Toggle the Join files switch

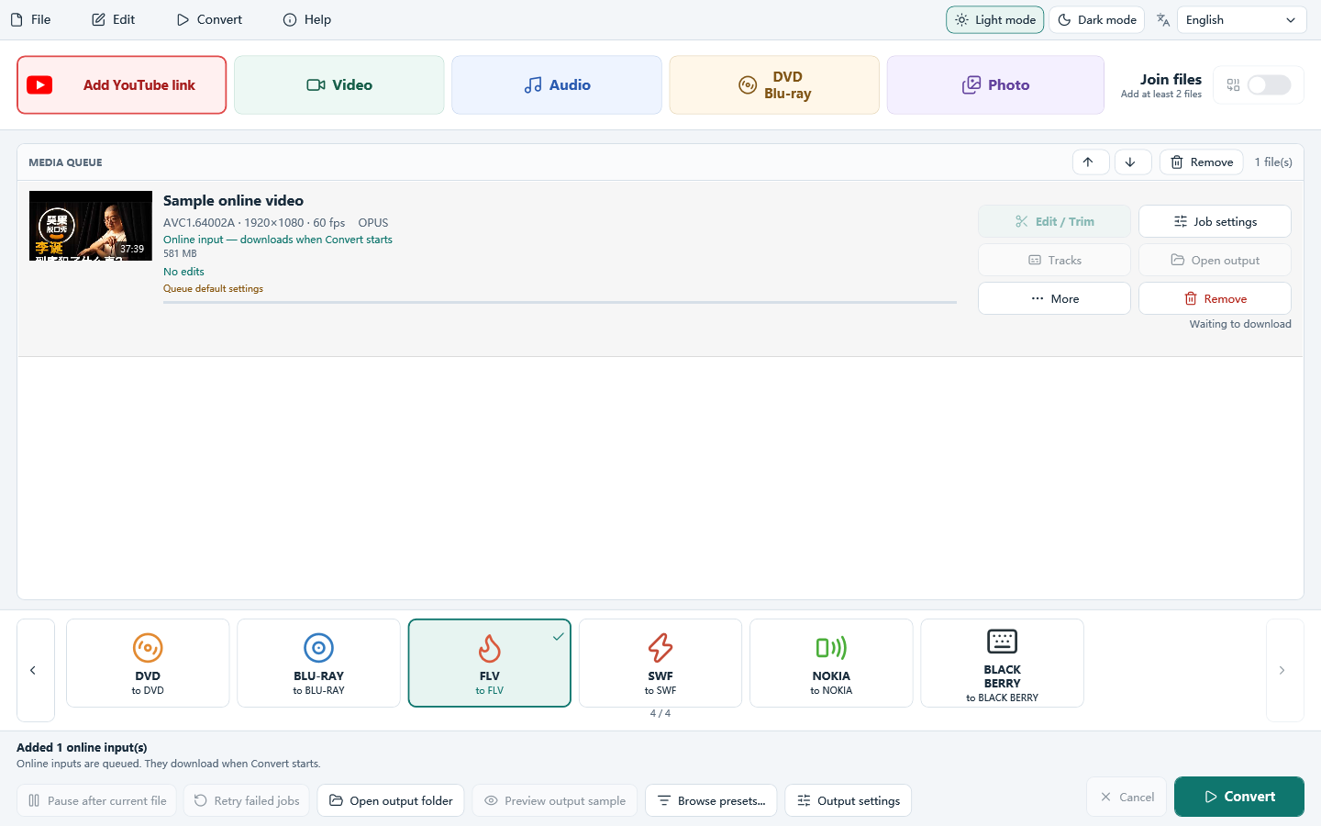1269,85
